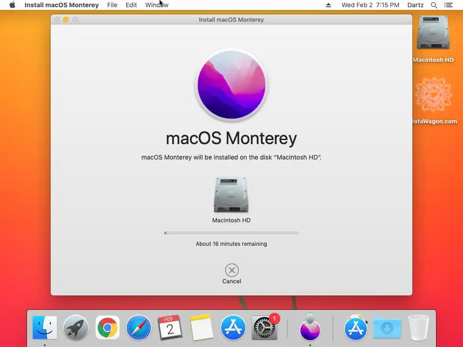Screen dimensions: 463x347
Task: Launch Safari from the Dock
Action: [x=139, y=328]
